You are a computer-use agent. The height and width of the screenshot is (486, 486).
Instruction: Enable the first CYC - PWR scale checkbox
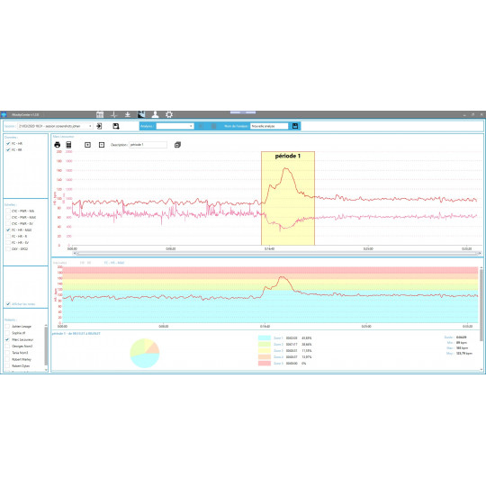point(8,211)
